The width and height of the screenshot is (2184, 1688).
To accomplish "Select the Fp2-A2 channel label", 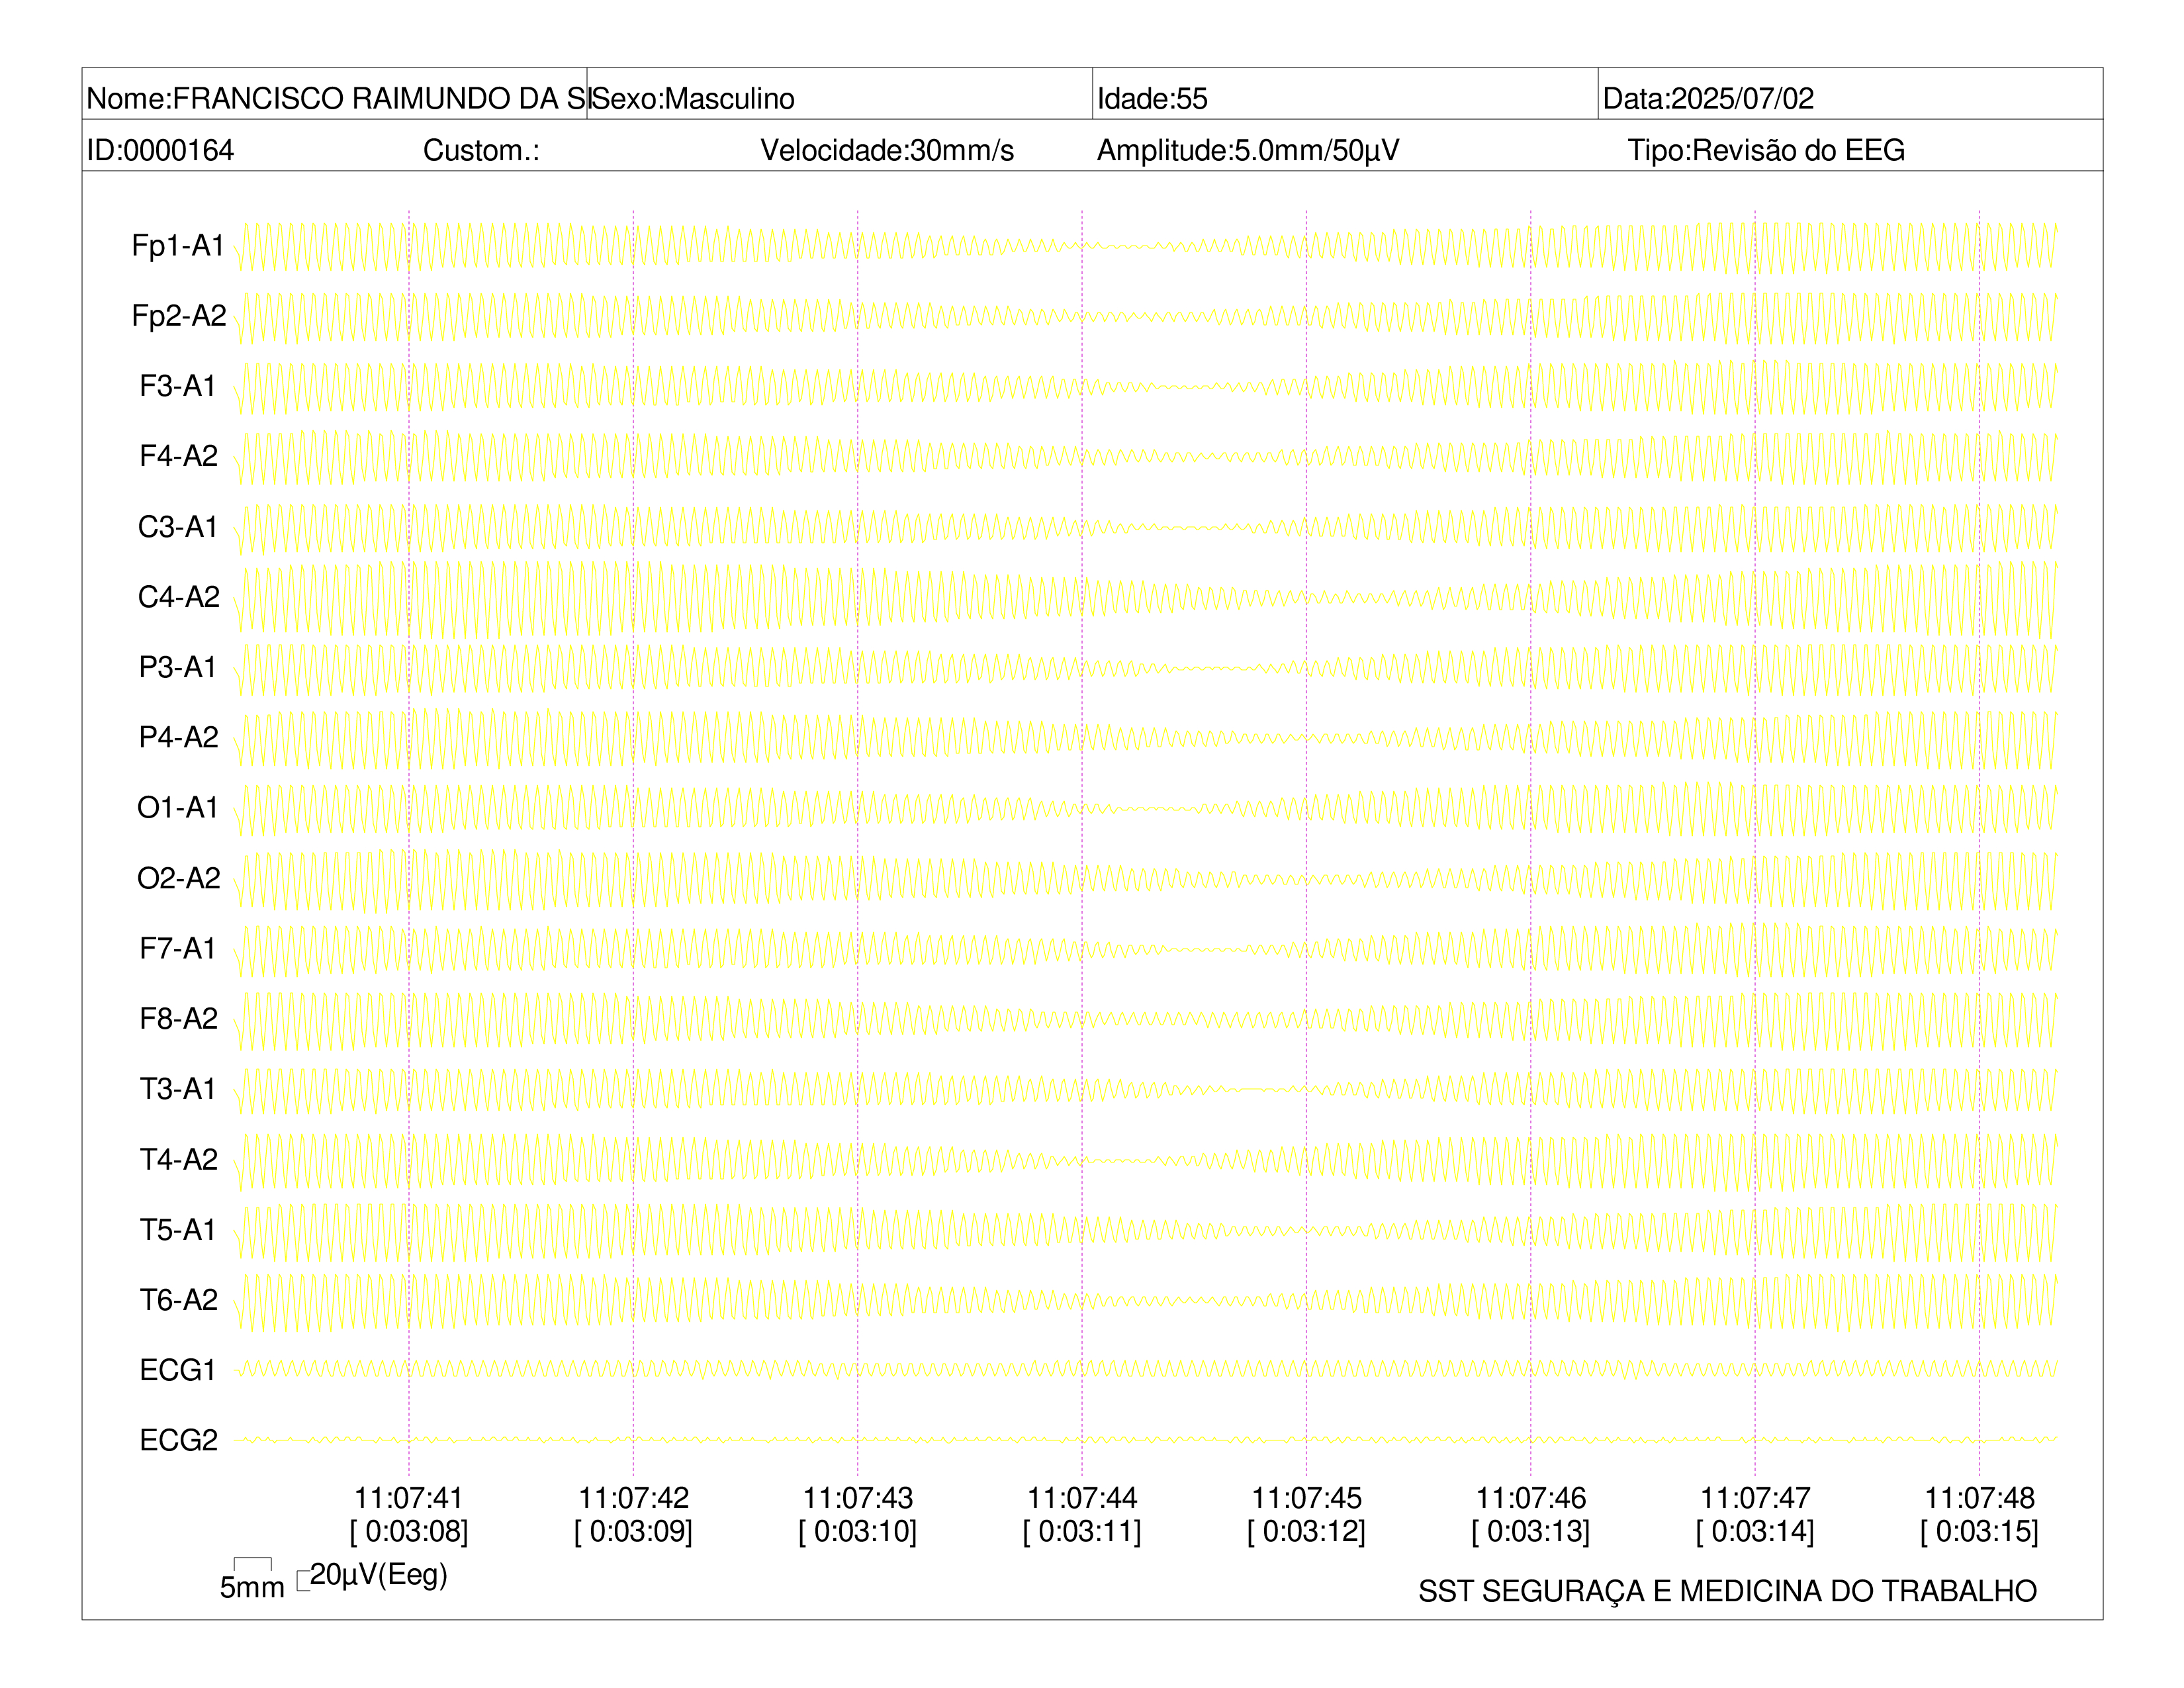I will point(179,315).
